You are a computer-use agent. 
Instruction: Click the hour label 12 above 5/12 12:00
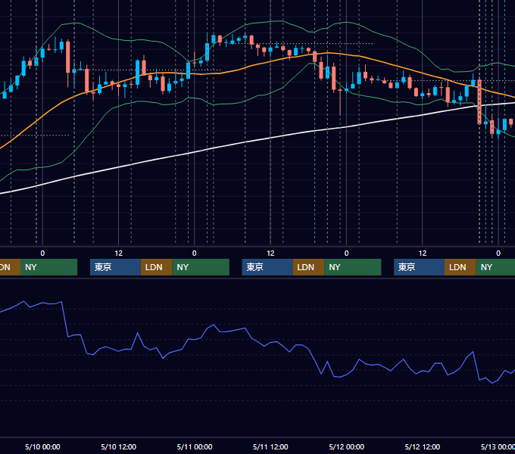pyautogui.click(x=423, y=253)
